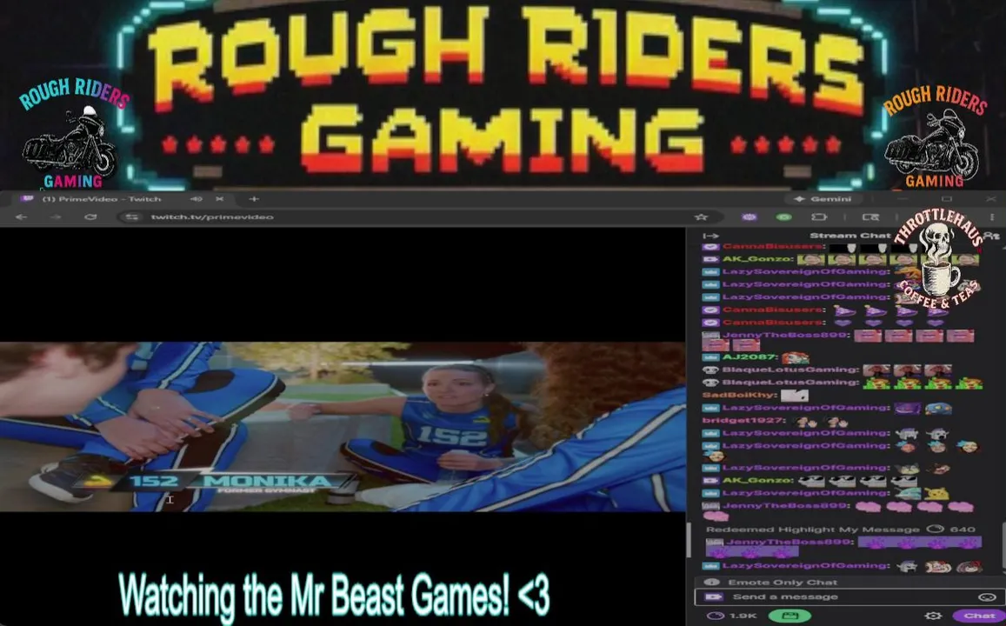Reload the Twitch page

(90, 216)
